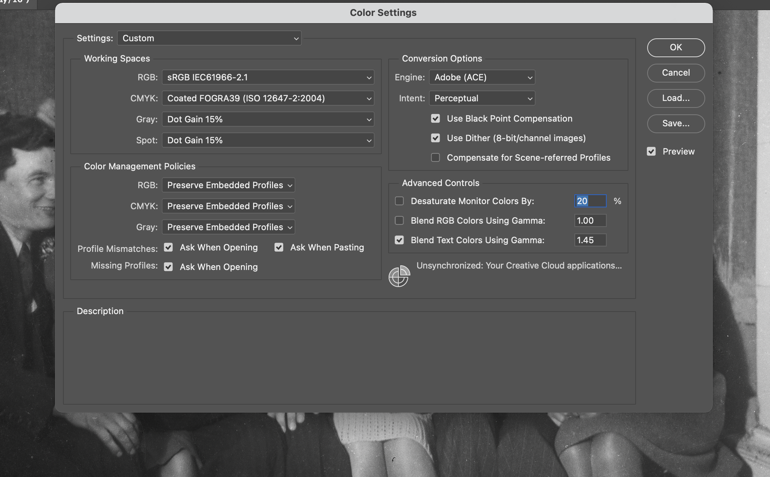This screenshot has height=477, width=770.
Task: Click the Color Settings dialog title
Action: 383,13
